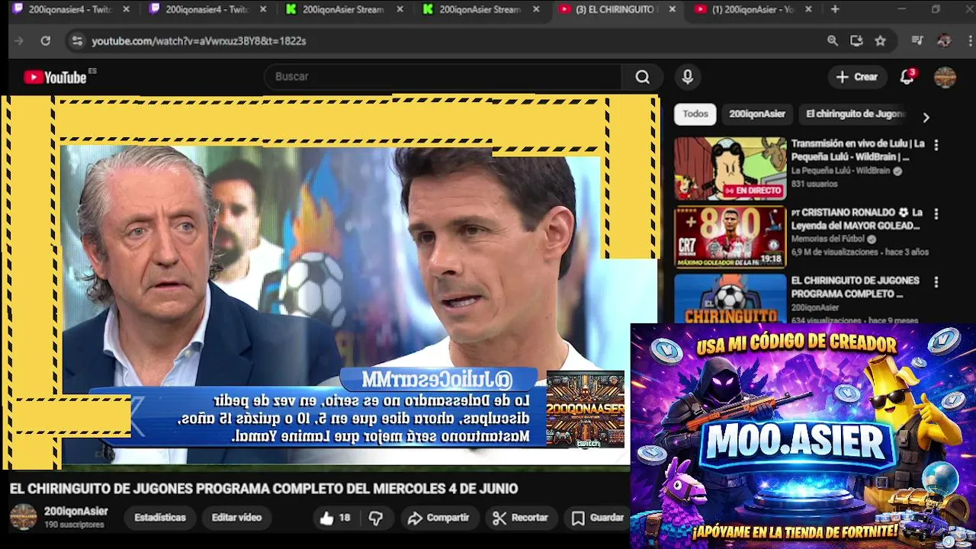Click the install app icon in address bar
The image size is (976, 549).
tap(856, 41)
